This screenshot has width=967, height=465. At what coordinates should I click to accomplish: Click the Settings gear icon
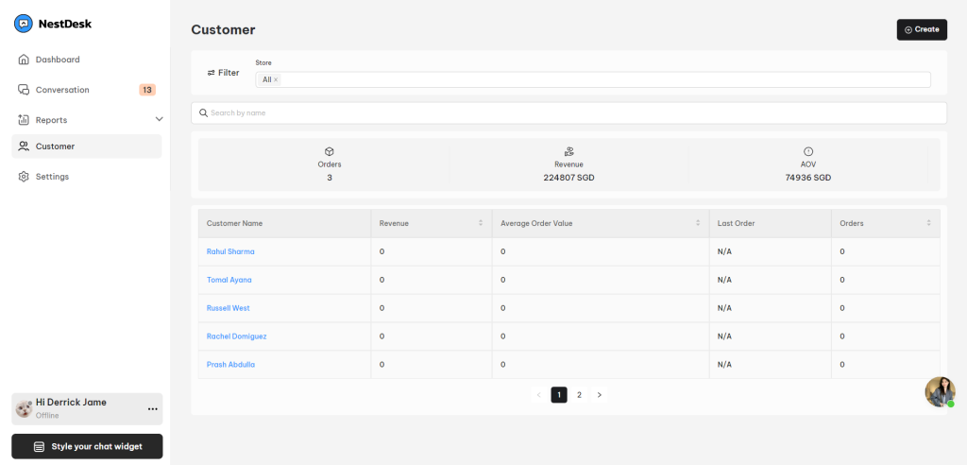point(24,177)
